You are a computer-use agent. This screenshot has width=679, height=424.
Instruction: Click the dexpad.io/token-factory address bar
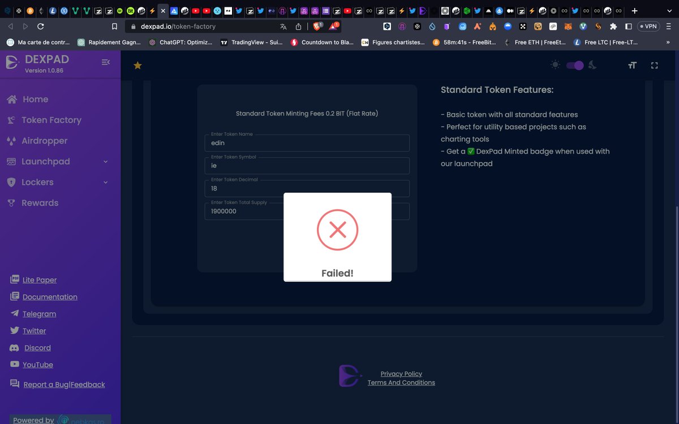pos(178,26)
